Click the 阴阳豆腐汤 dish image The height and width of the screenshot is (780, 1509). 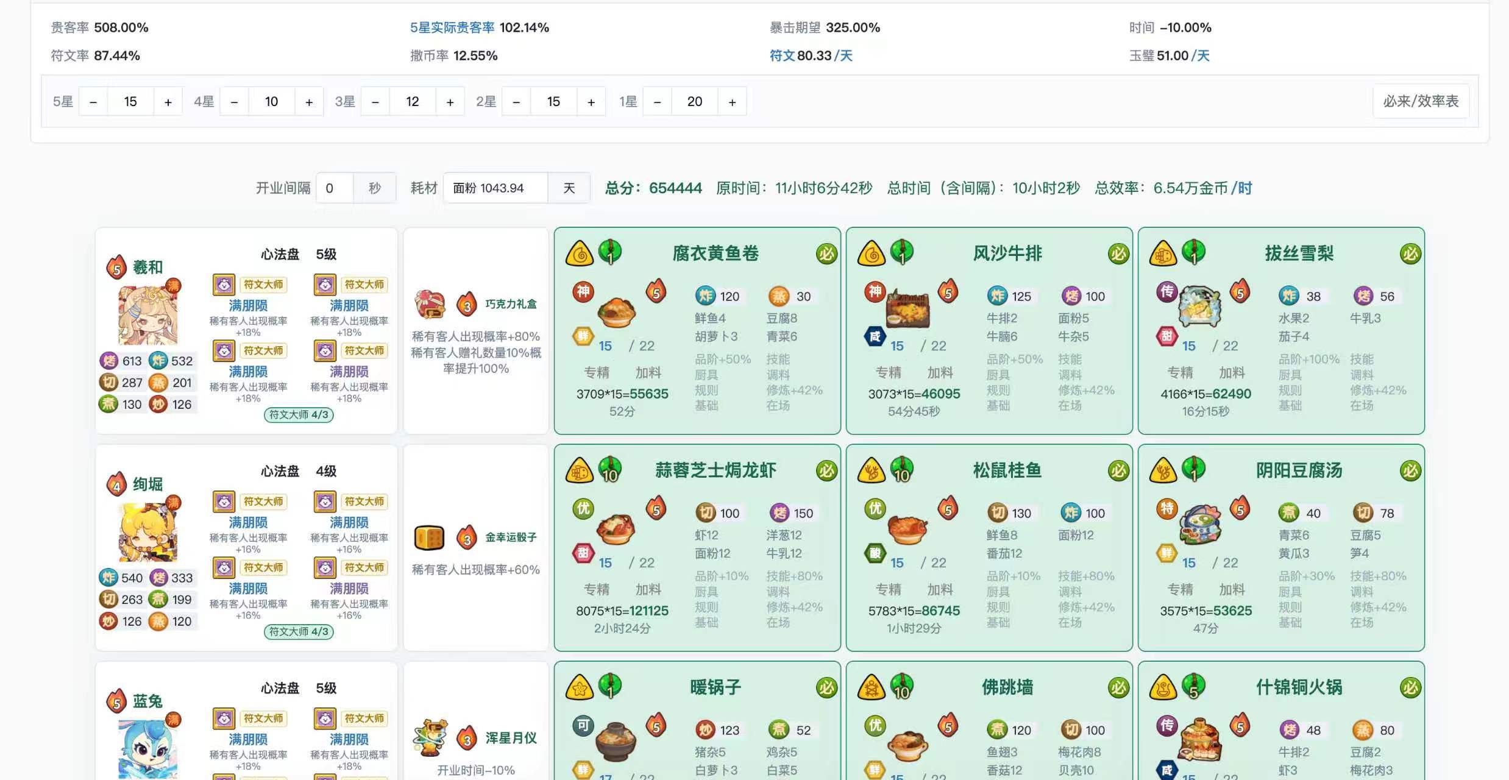(x=1200, y=525)
